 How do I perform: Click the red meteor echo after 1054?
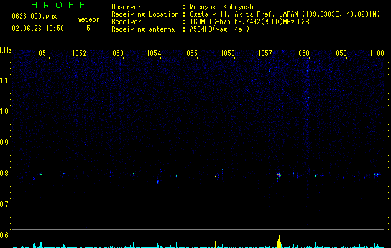pos(175,179)
